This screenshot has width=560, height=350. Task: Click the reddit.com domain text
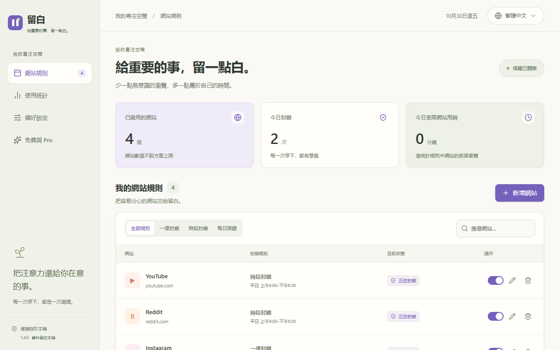click(157, 322)
